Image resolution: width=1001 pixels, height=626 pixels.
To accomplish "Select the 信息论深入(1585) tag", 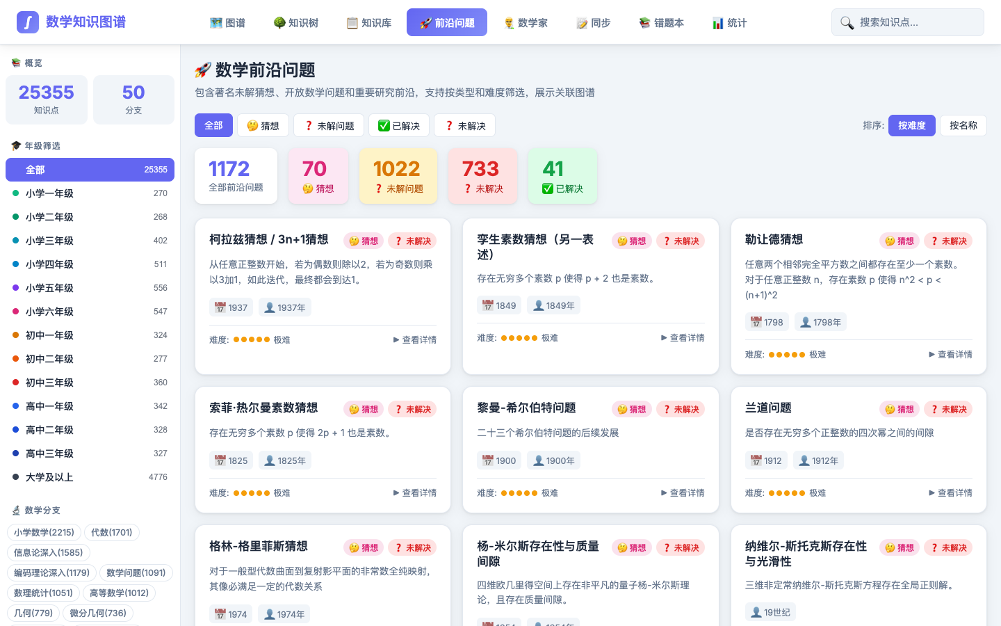I will 49,552.
